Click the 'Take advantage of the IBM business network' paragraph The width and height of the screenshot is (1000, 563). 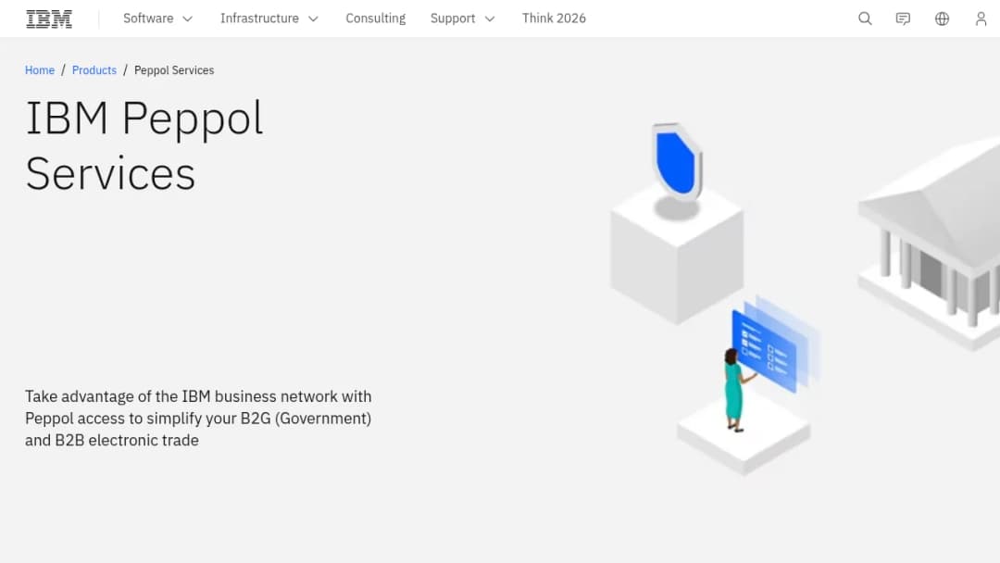coord(198,419)
